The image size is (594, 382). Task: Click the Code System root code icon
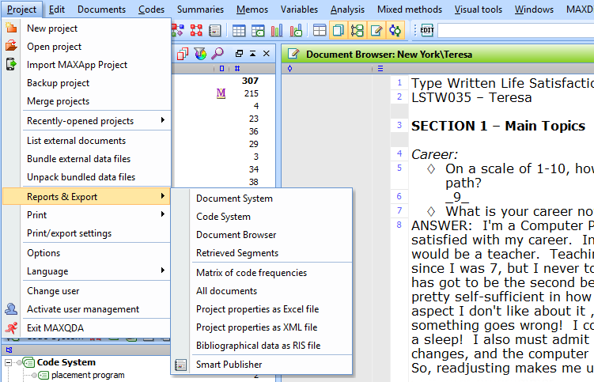coord(28,363)
